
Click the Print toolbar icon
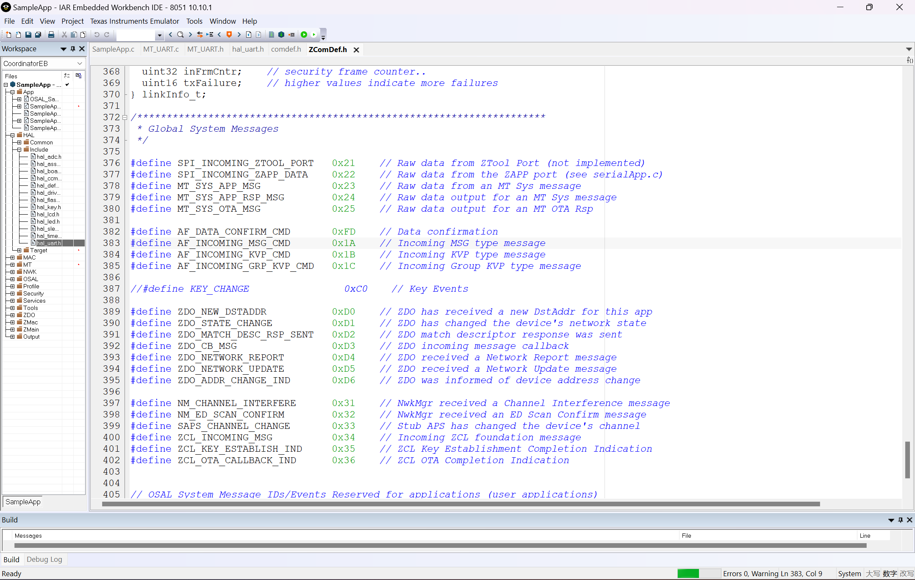51,35
